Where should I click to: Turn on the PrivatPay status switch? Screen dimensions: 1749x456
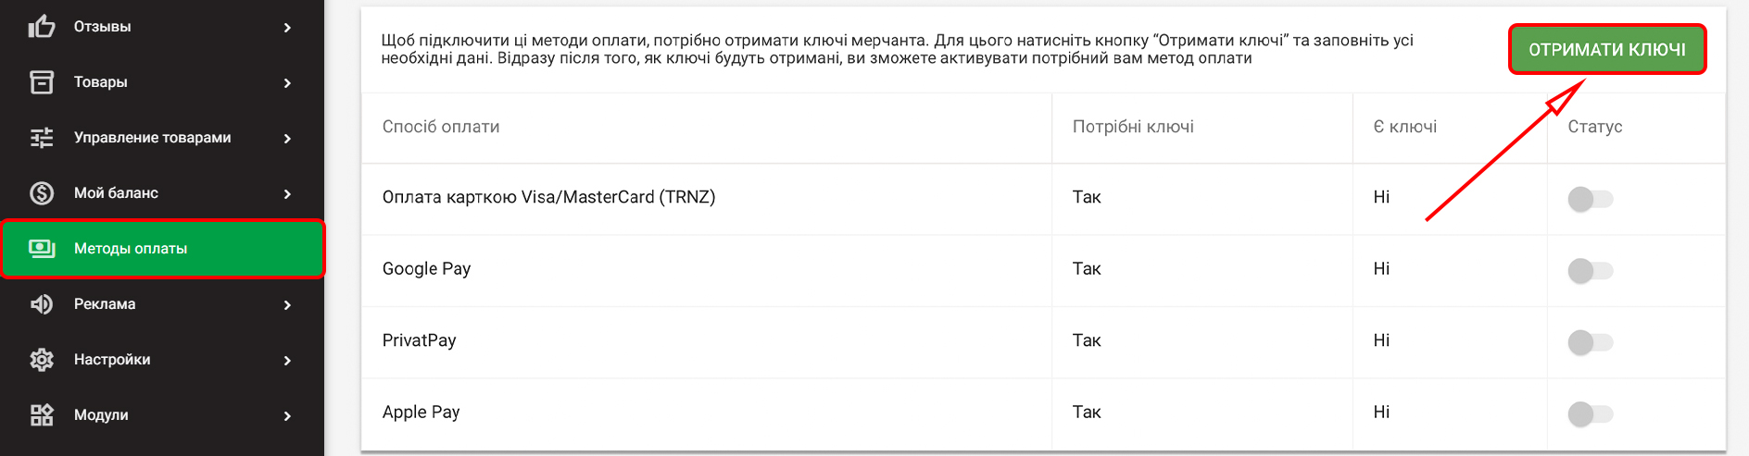(x=1590, y=342)
